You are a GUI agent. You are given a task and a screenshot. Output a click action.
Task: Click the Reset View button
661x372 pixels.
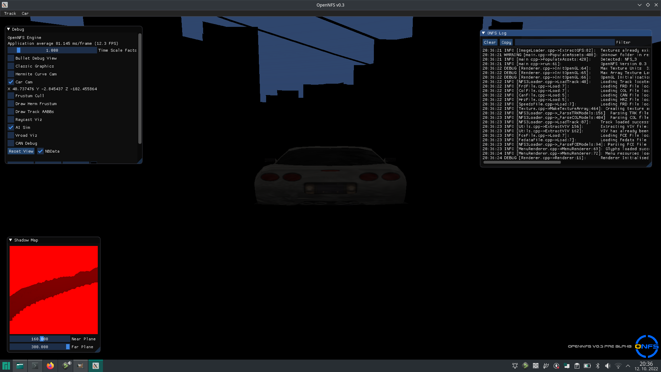coord(21,151)
